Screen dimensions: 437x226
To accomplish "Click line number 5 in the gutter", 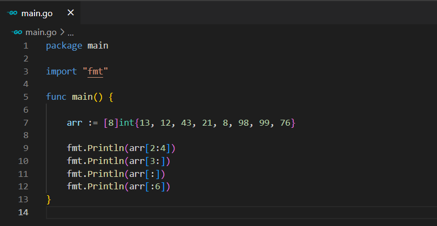I will 25,97.
